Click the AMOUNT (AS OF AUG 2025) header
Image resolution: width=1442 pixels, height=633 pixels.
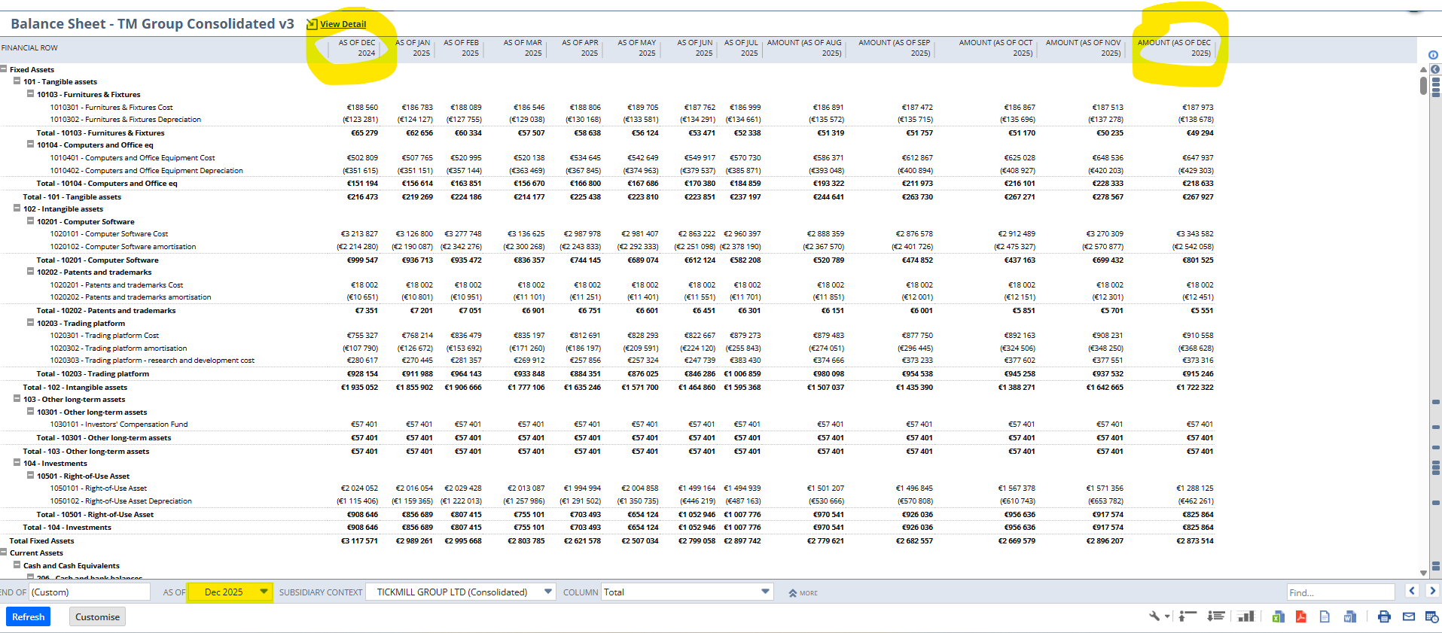[804, 48]
